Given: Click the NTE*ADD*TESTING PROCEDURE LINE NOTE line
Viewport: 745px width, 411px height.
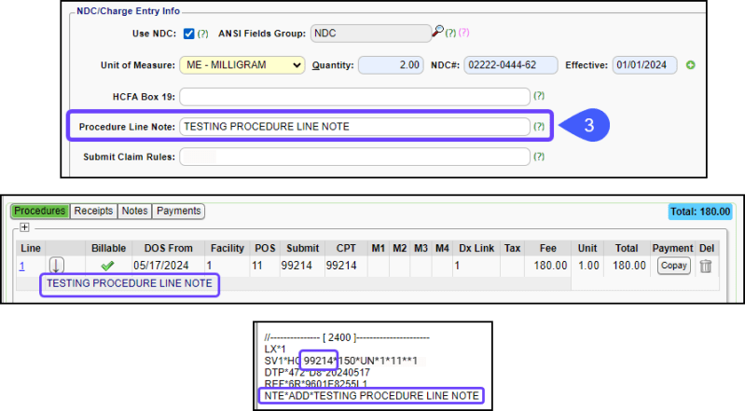Looking at the screenshot, I should tap(371, 396).
